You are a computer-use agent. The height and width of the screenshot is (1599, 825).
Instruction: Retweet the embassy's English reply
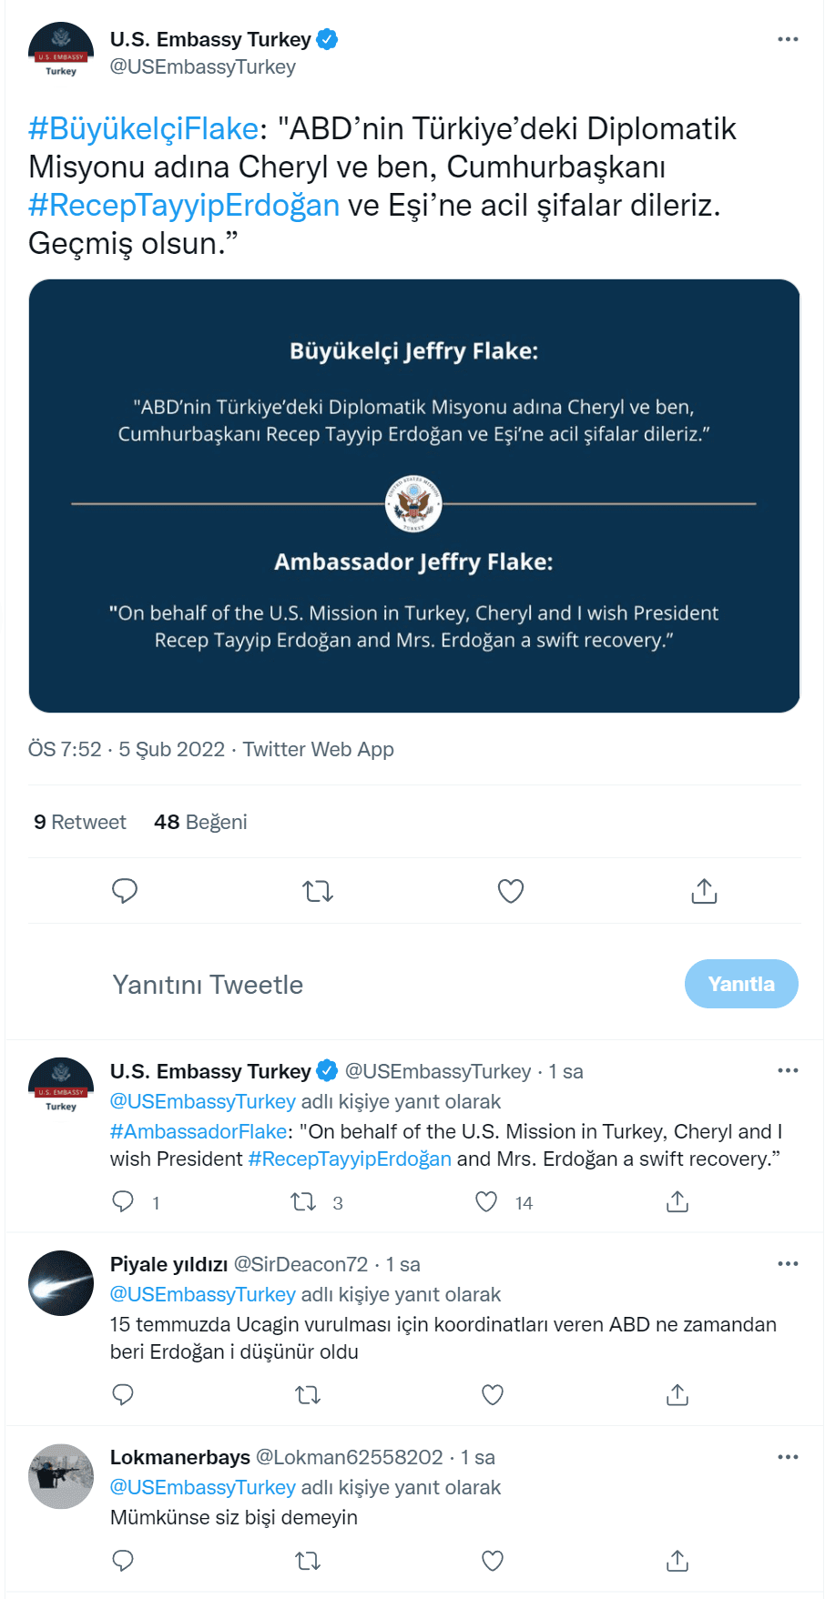pos(303,1202)
